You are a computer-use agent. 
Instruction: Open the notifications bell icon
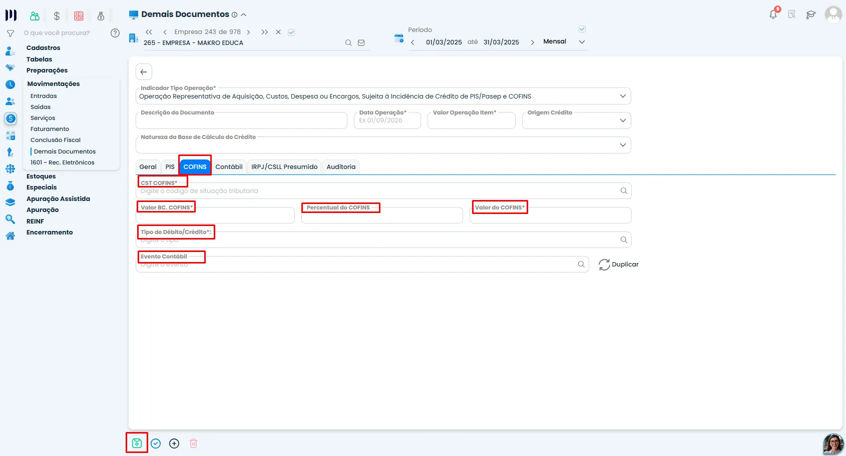[773, 14]
